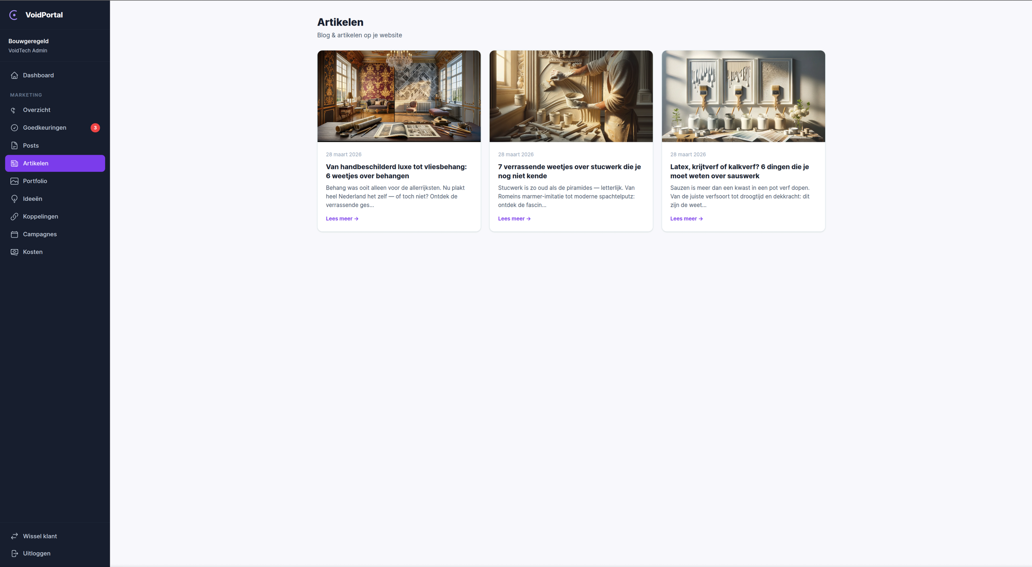
Task: Click the Wissel klant swap icon
Action: coord(14,536)
